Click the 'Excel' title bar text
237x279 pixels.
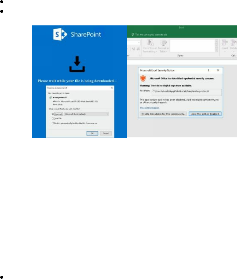click(x=181, y=28)
